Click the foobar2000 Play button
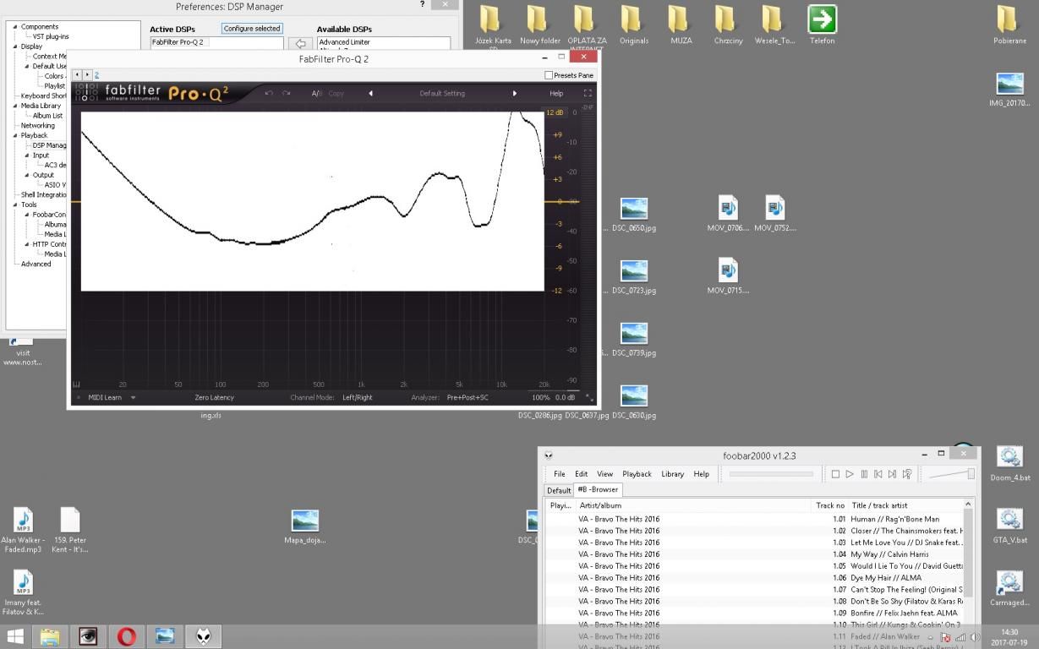 click(850, 474)
